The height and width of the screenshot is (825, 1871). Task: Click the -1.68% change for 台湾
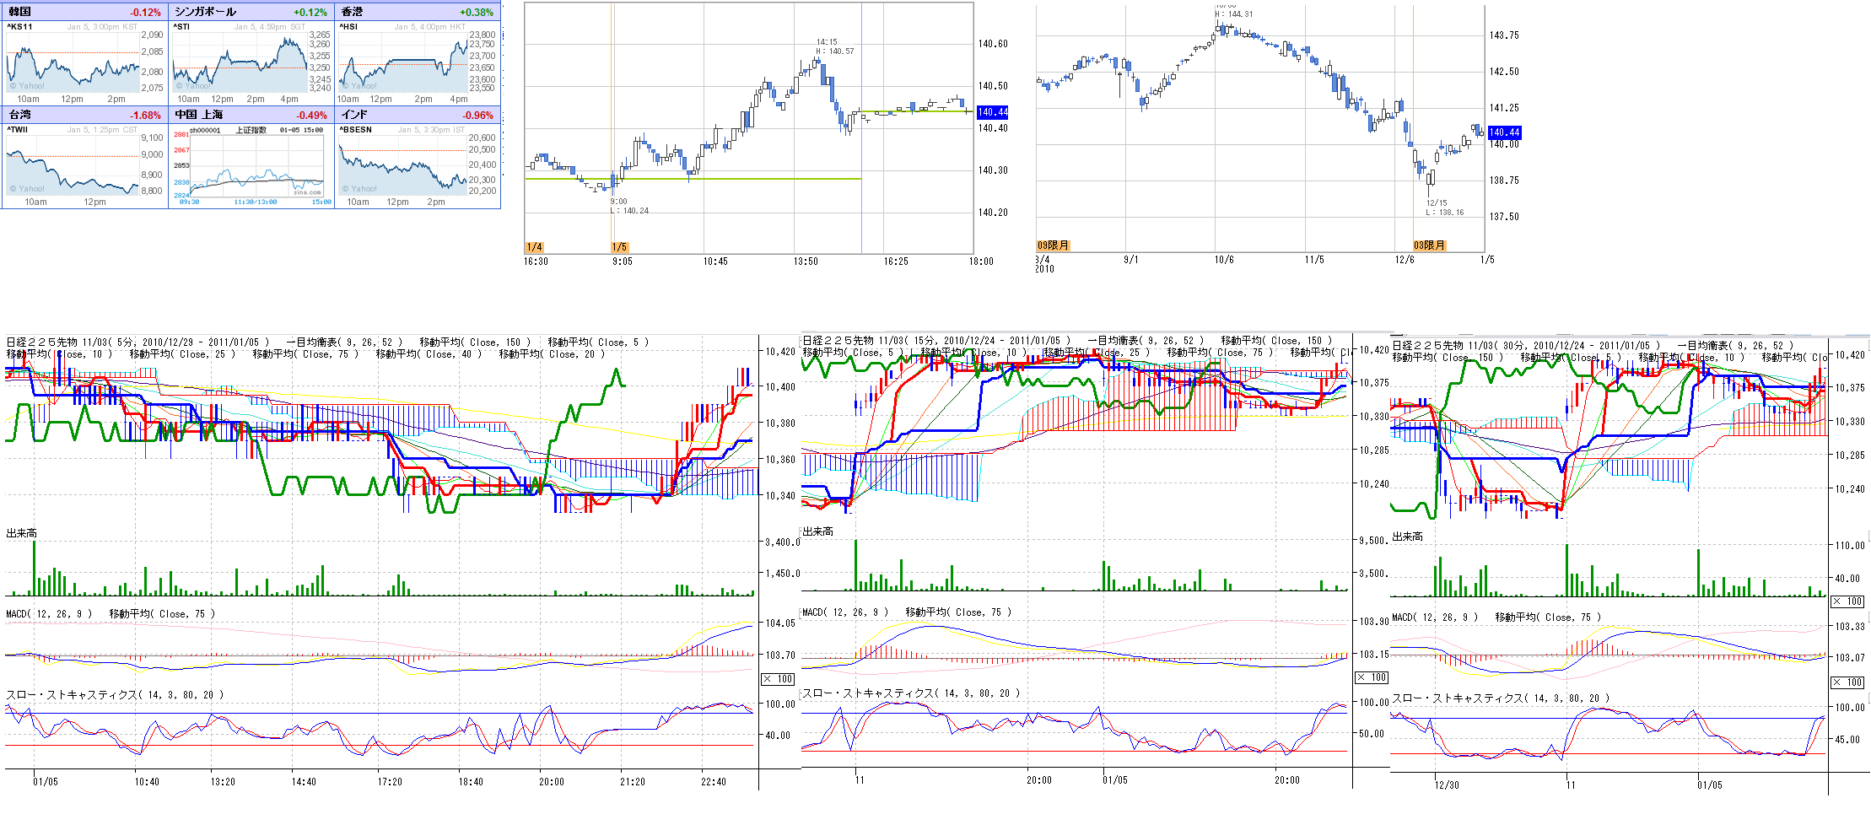click(145, 116)
